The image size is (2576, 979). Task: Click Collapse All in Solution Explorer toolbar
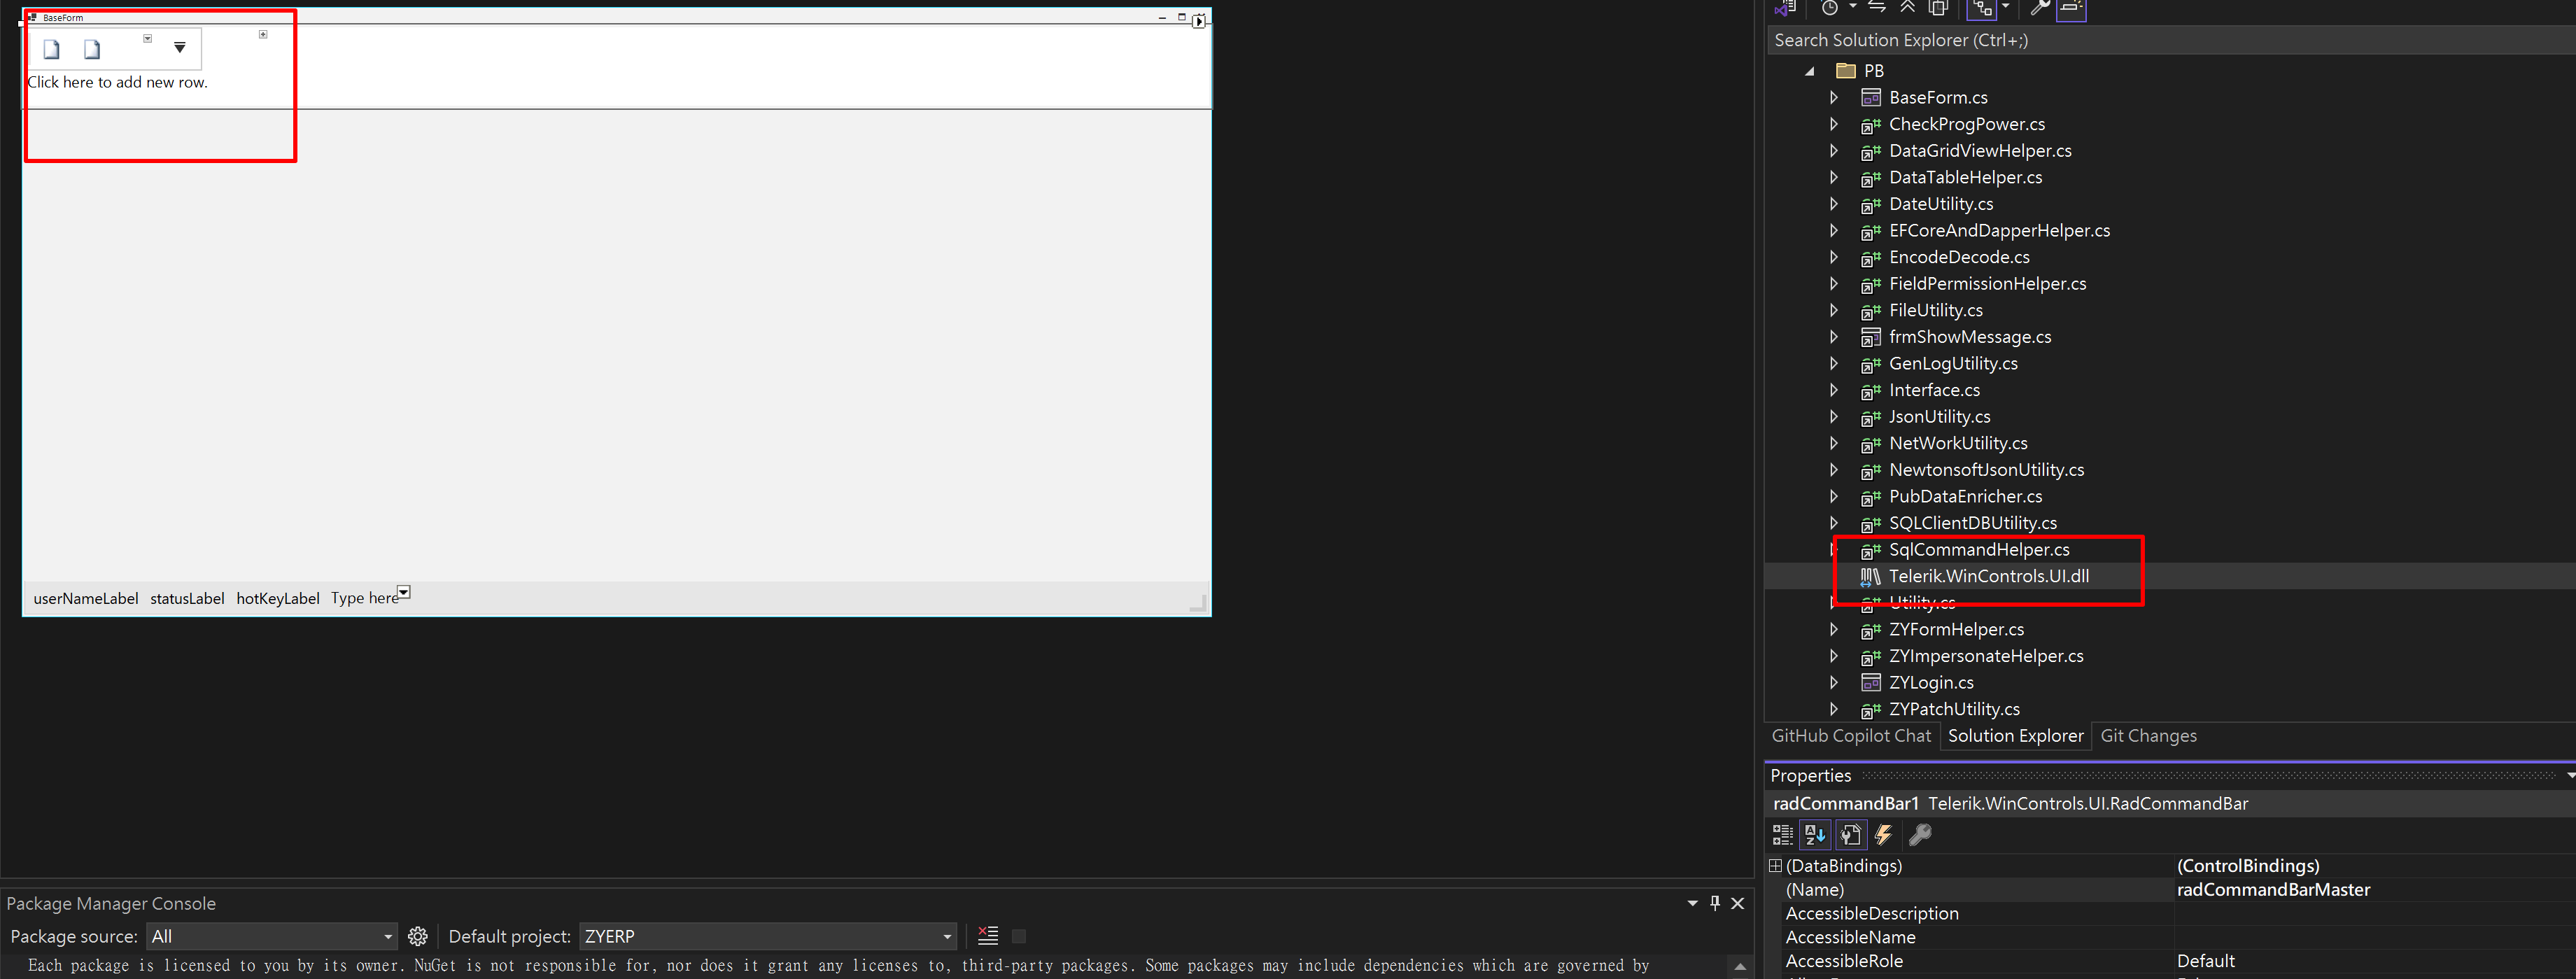1907,8
